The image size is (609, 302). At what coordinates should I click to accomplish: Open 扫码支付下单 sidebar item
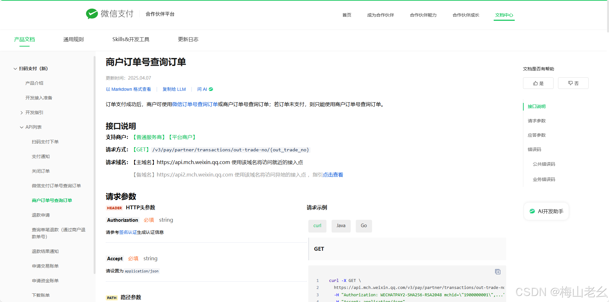[45, 142]
